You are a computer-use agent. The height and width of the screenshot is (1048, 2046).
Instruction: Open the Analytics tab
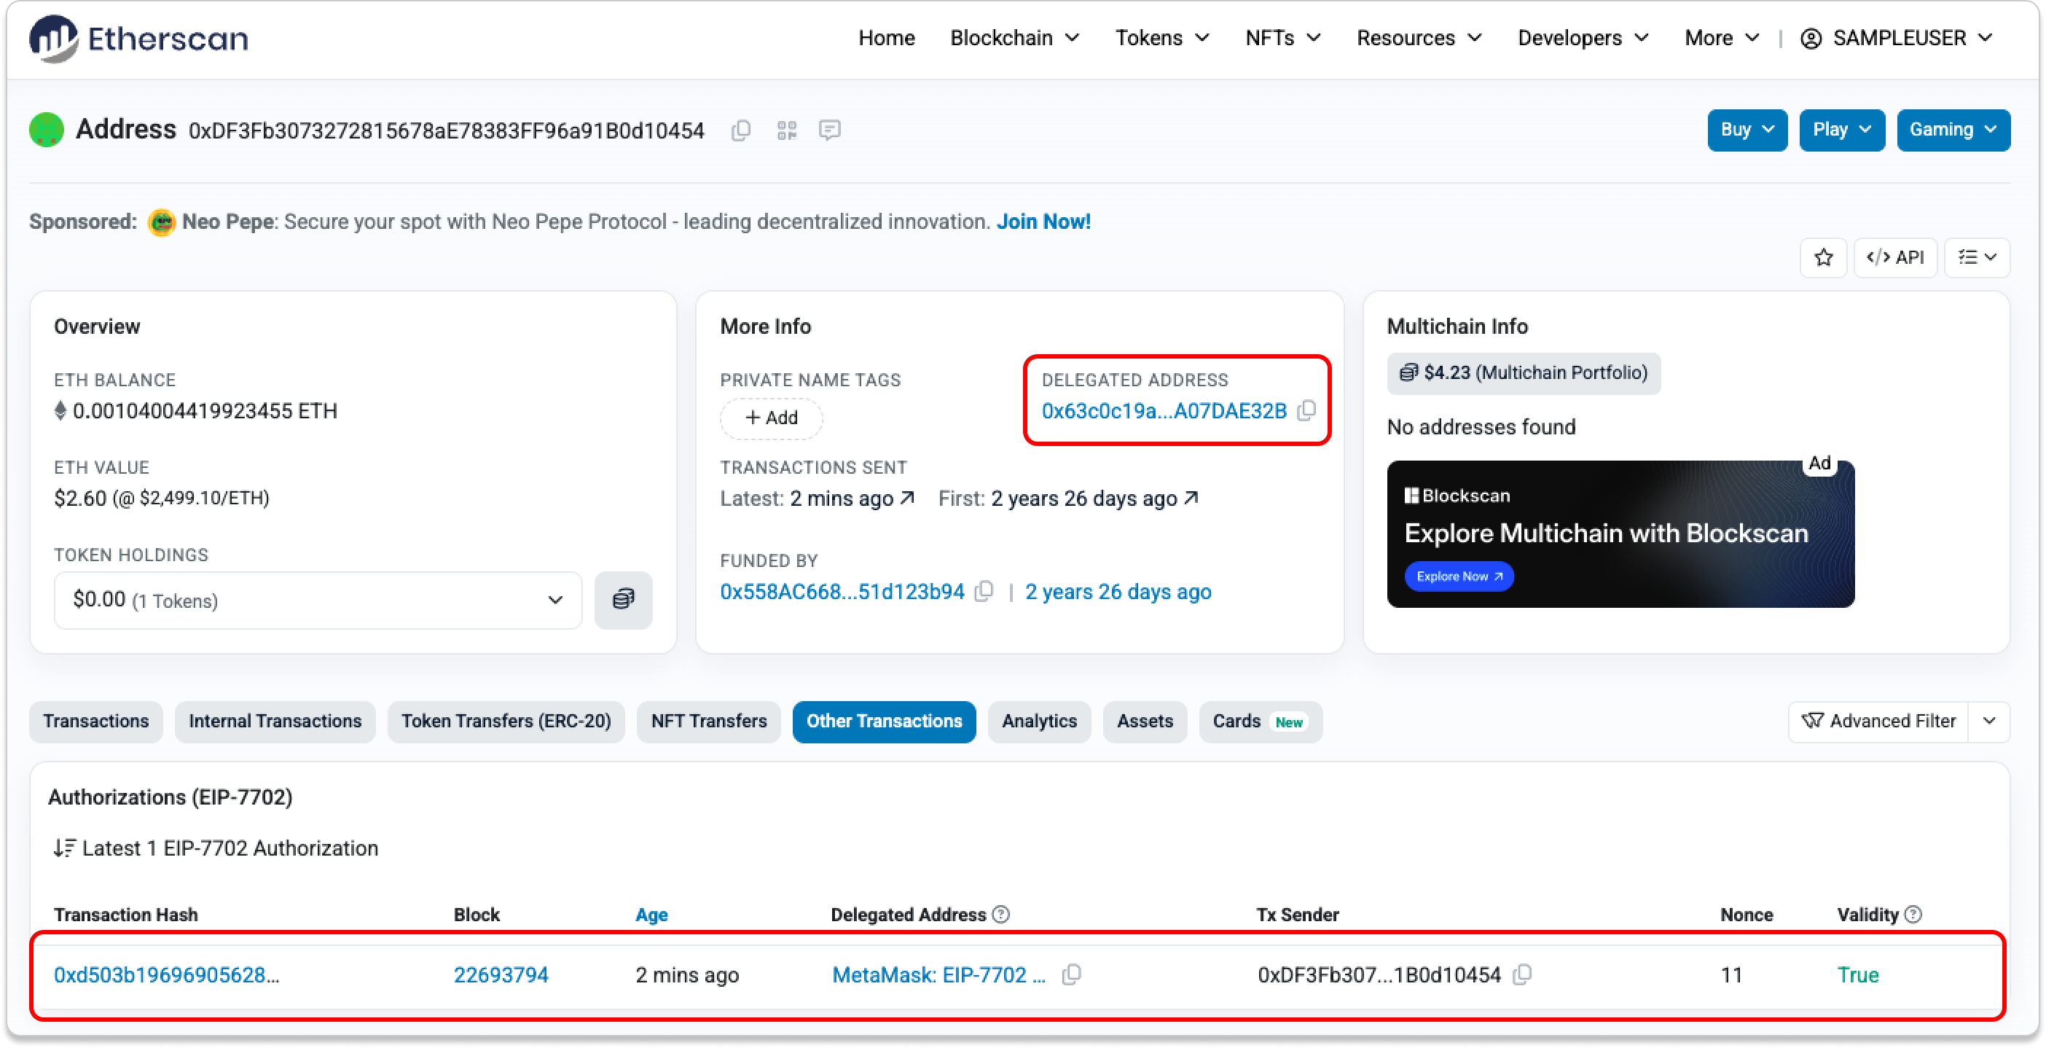pos(1039,721)
